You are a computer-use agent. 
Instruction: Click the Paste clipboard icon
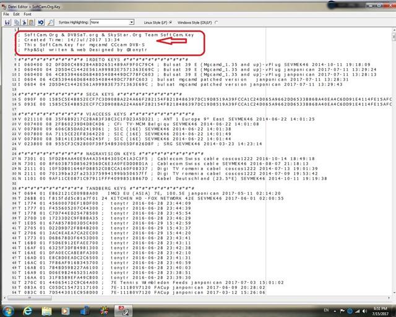click(x=32, y=22)
